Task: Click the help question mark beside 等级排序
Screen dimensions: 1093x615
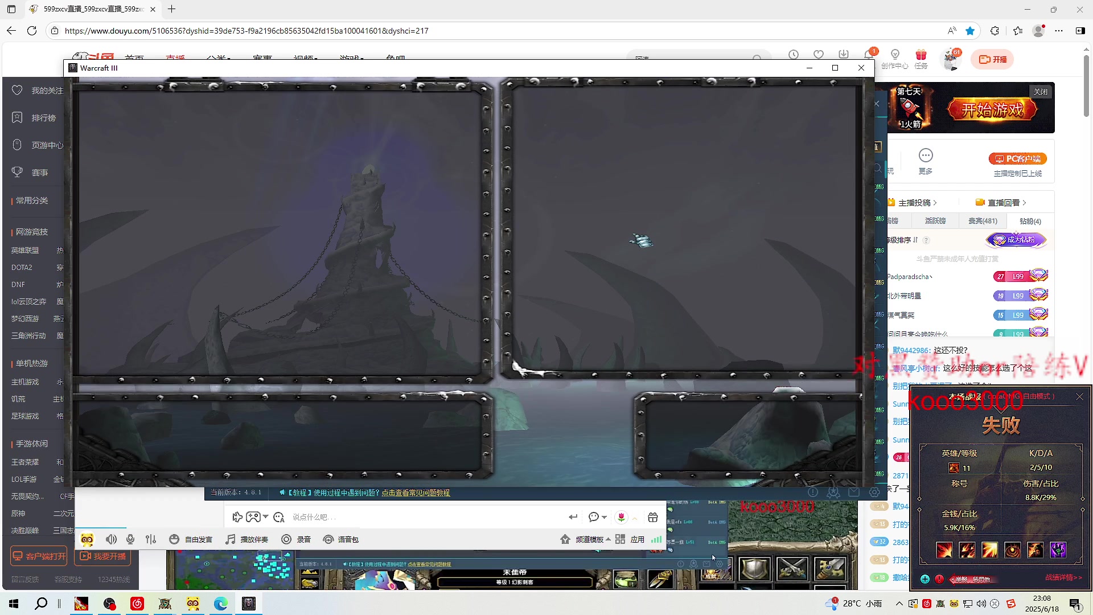Action: pyautogui.click(x=926, y=240)
